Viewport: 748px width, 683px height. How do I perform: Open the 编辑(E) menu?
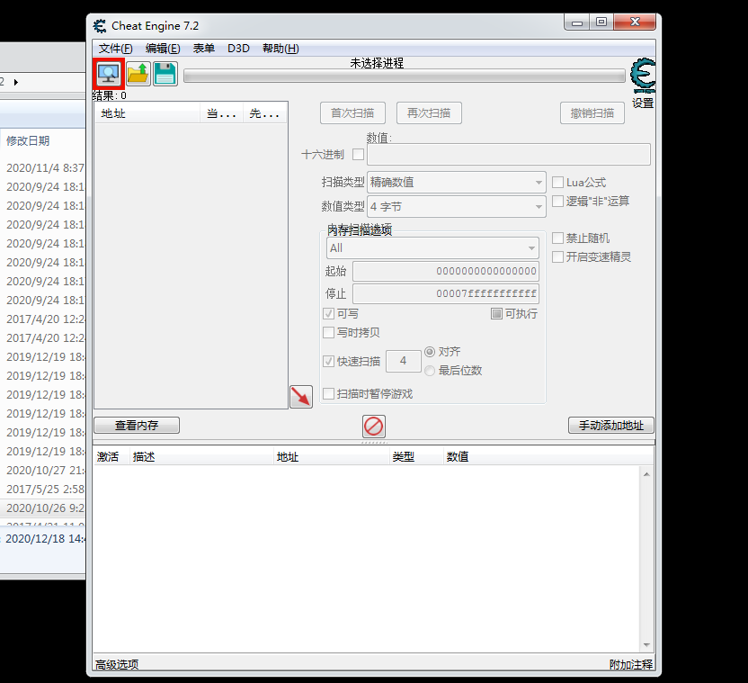163,49
